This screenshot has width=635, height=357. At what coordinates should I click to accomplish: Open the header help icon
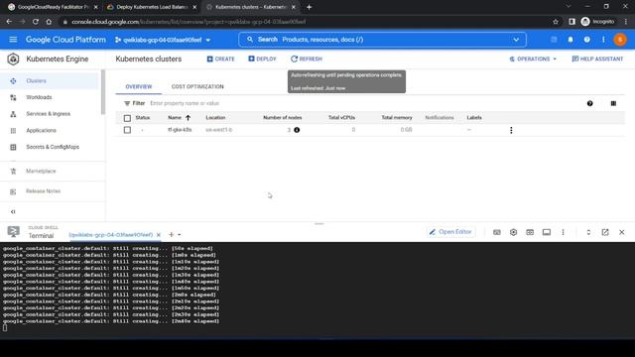[x=586, y=40]
